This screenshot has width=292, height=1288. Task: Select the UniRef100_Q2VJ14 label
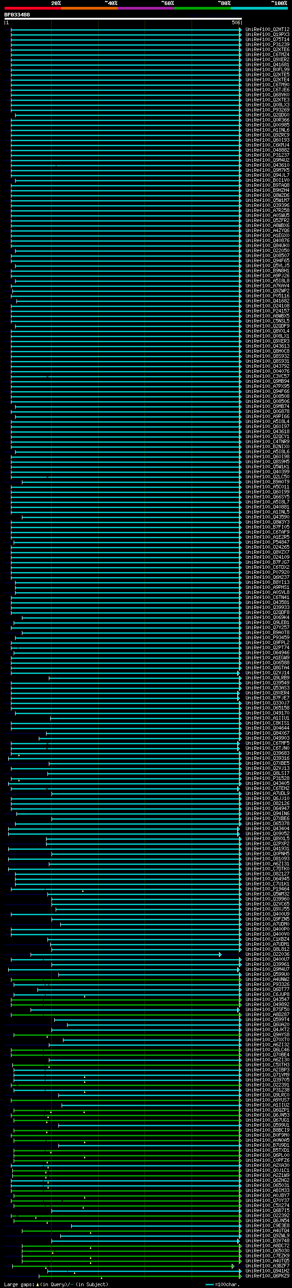267,673
